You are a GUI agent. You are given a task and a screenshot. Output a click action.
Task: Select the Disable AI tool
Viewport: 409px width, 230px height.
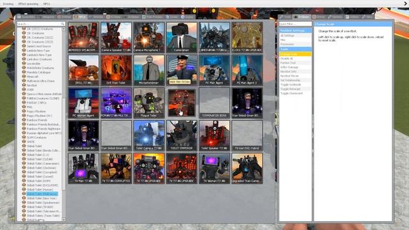point(295,58)
